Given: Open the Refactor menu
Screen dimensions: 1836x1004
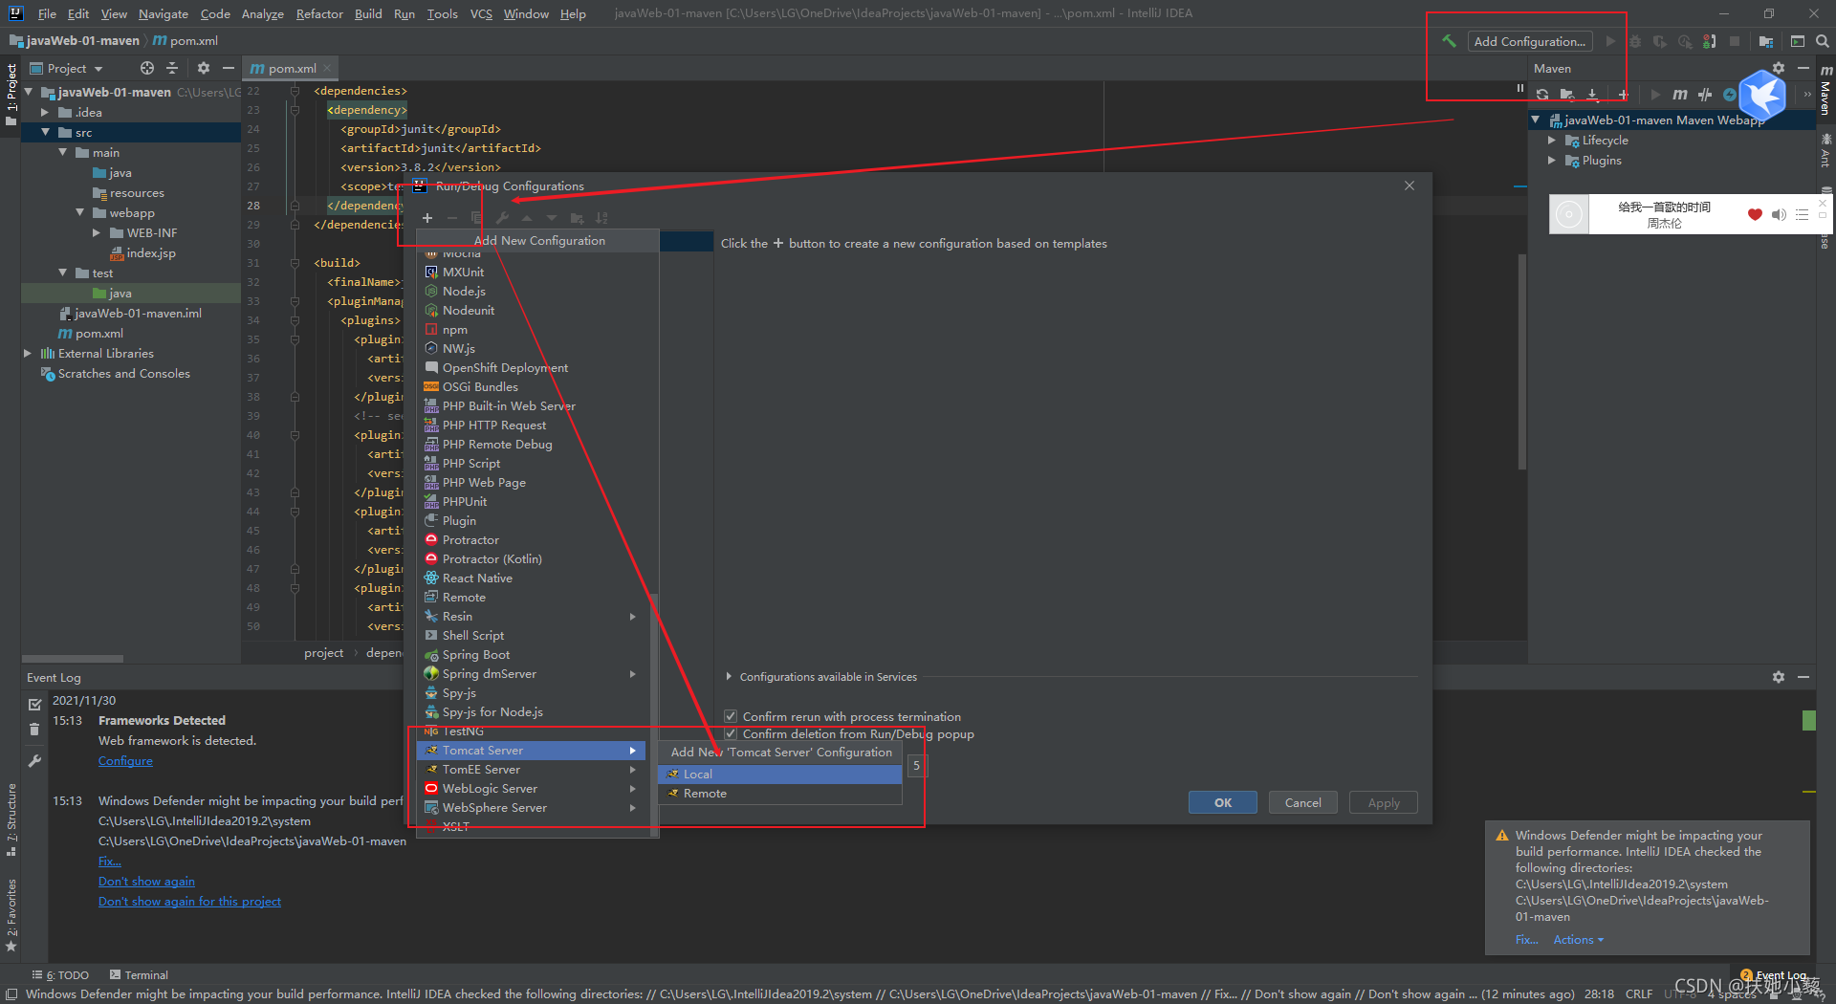Looking at the screenshot, I should tap(319, 13).
